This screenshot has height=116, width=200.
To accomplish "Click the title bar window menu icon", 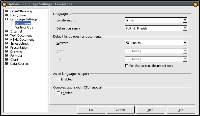I will click(4, 5).
